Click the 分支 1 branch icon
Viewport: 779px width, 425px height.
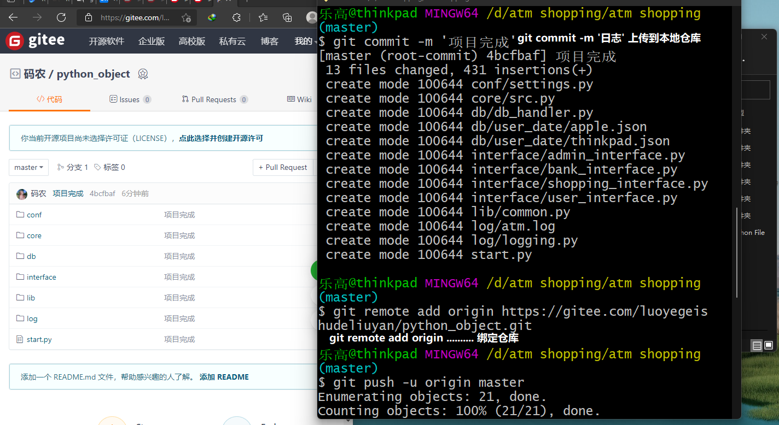(61, 167)
